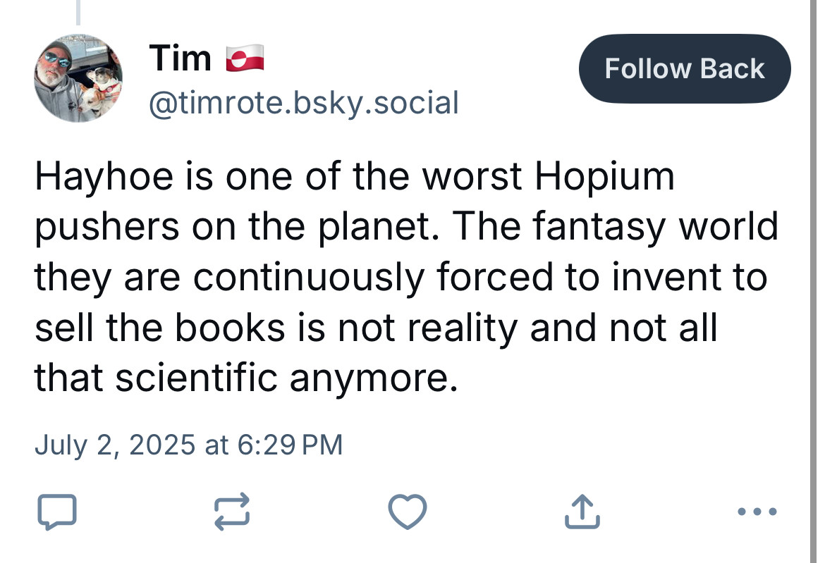Open Tim's circular profile avatar
This screenshot has height=563, width=825.
click(78, 78)
